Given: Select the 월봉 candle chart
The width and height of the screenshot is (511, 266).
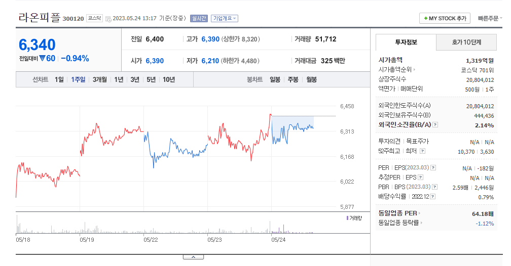Looking at the screenshot, I should click(x=312, y=80).
